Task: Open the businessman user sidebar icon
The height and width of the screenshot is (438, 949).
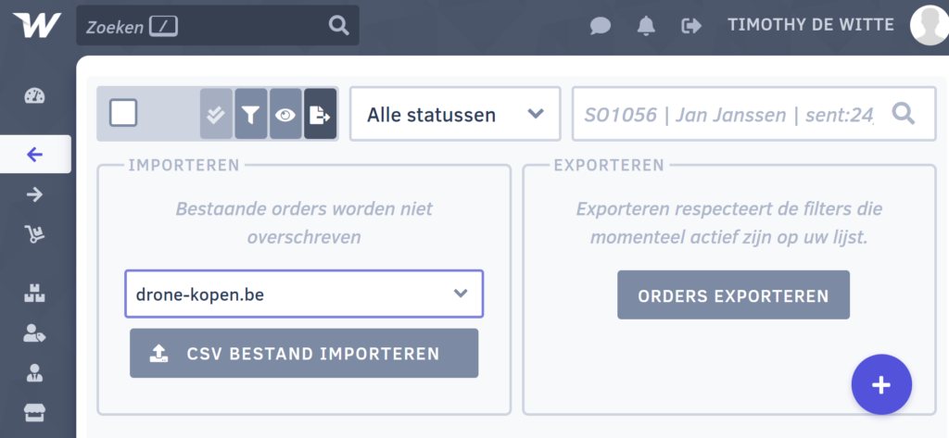Action: tap(34, 372)
